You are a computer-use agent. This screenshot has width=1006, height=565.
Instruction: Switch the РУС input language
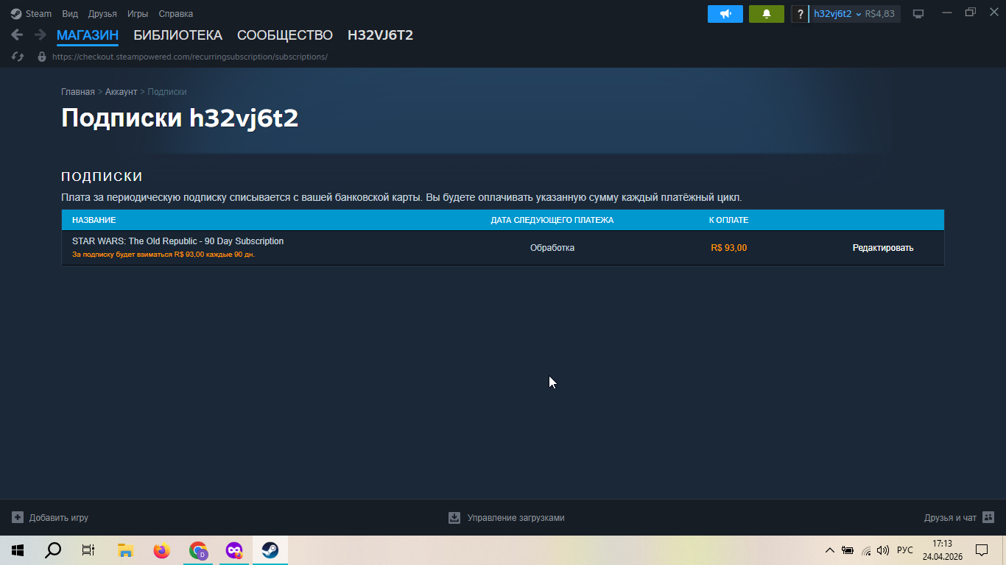[x=905, y=550]
